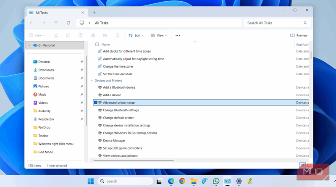Open Change default printer task
Screen dimensions: 336x187
[x=118, y=118]
